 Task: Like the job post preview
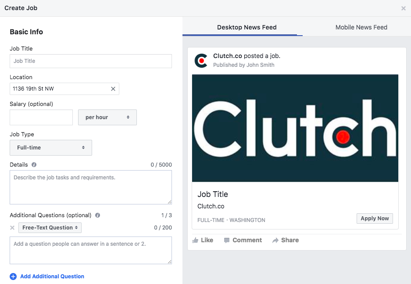point(202,240)
